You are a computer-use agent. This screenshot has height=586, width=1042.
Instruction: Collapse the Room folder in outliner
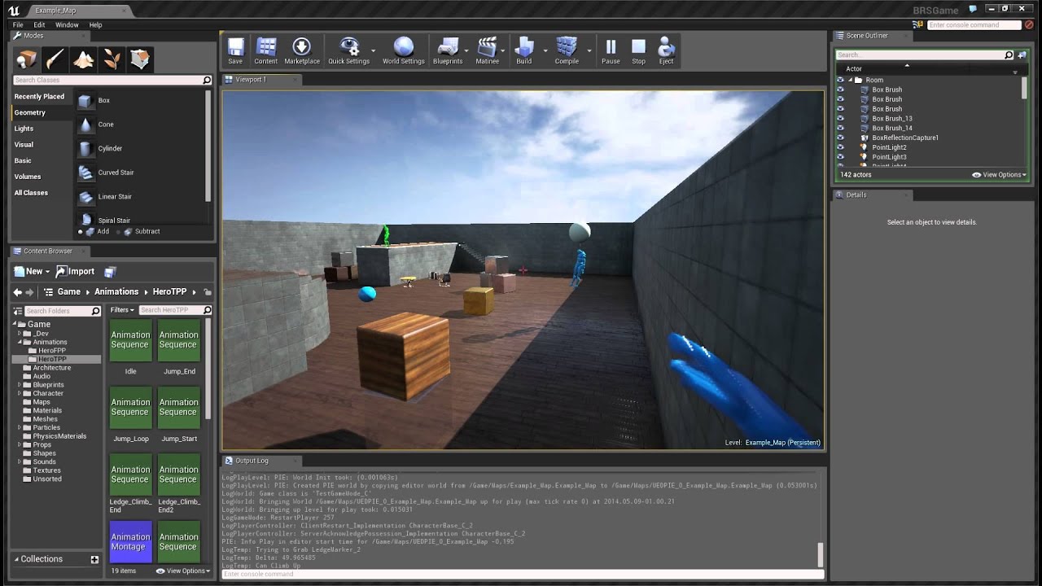pos(850,80)
